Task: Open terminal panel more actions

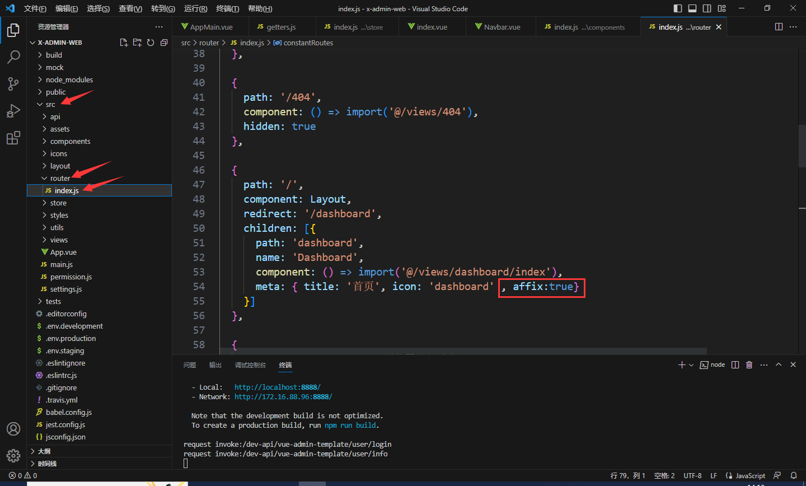Action: [x=764, y=364]
